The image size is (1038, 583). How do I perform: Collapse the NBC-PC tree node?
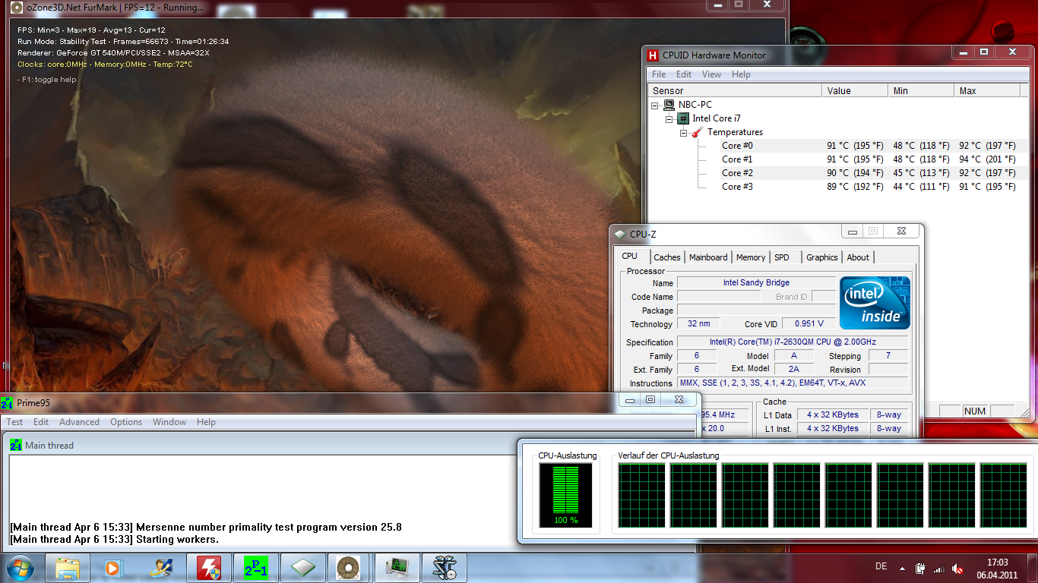654,105
